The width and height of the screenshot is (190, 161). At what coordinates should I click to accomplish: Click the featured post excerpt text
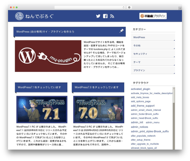[x=104, y=54]
